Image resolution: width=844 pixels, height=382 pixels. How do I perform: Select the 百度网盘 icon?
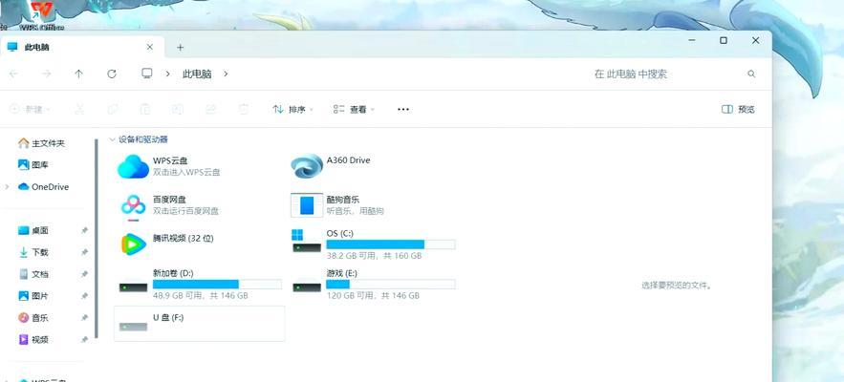click(x=133, y=207)
